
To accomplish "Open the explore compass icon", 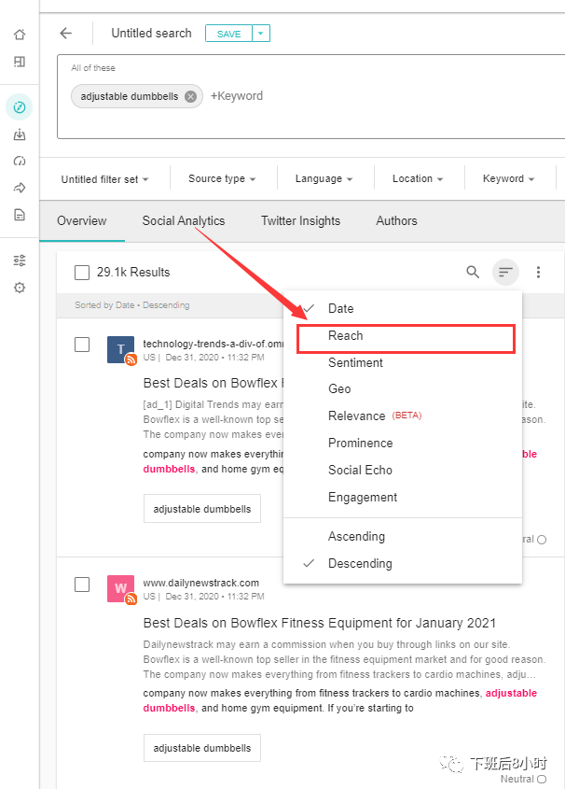I will pos(20,106).
